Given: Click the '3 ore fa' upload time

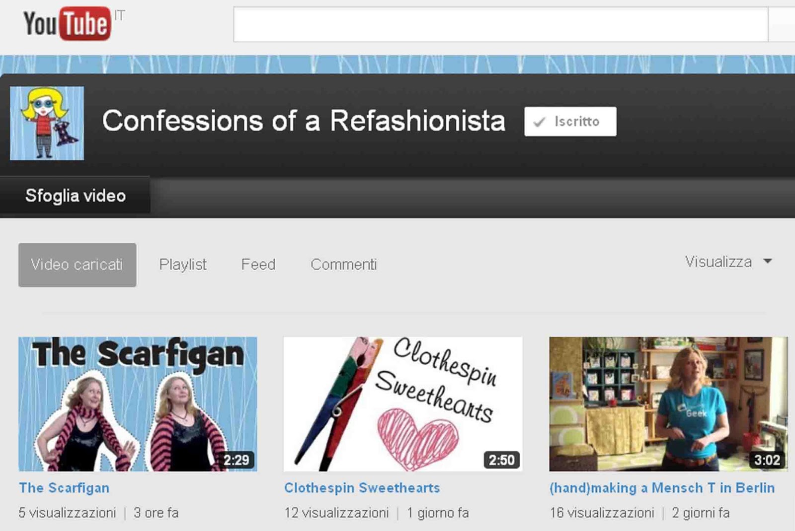Looking at the screenshot, I should tap(156, 513).
